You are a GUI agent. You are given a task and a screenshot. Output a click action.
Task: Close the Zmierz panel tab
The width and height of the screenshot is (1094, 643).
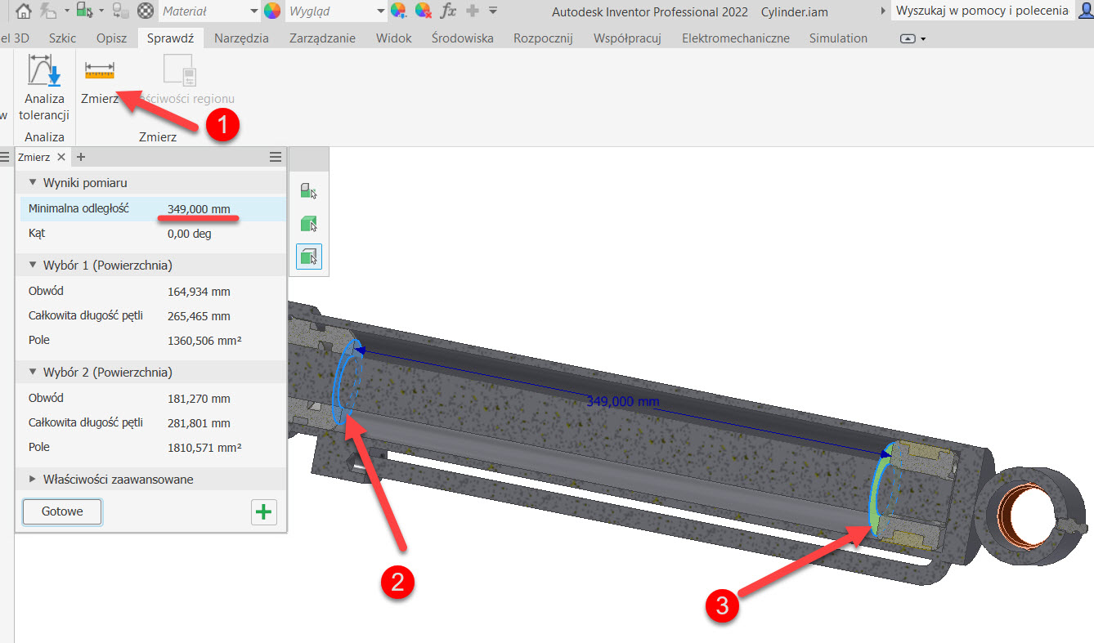[61, 157]
